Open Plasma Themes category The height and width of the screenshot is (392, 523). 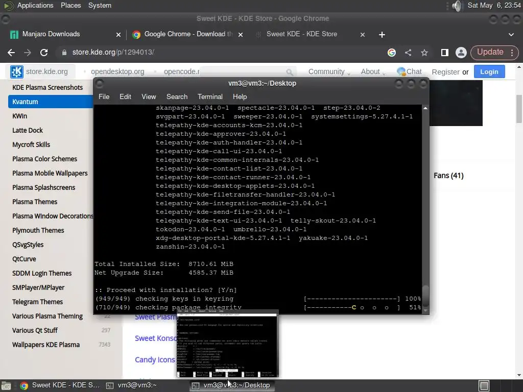tap(35, 202)
